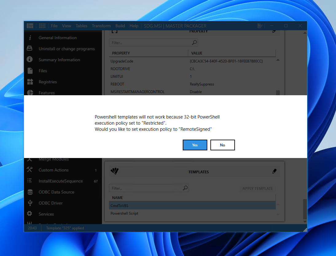
Task: Open Uninstall or change programs section
Action: (67, 49)
